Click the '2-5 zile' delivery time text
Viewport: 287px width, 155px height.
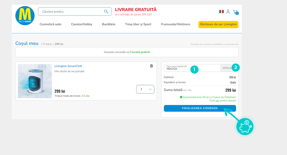[x=85, y=96]
